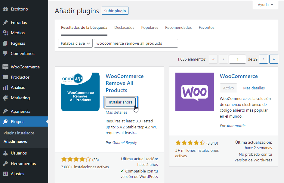
Task: Expand the Ayuda help panel
Action: tap(265, 5)
